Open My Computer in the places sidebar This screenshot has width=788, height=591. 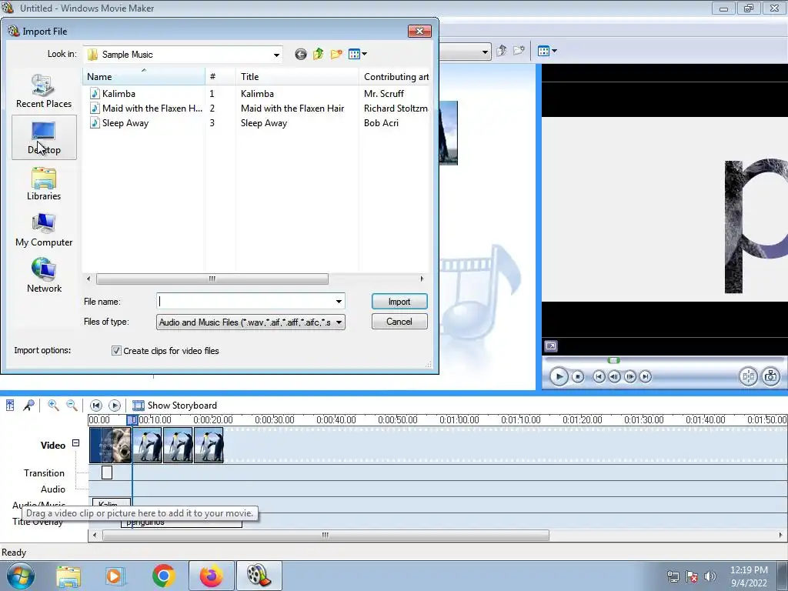pyautogui.click(x=44, y=230)
